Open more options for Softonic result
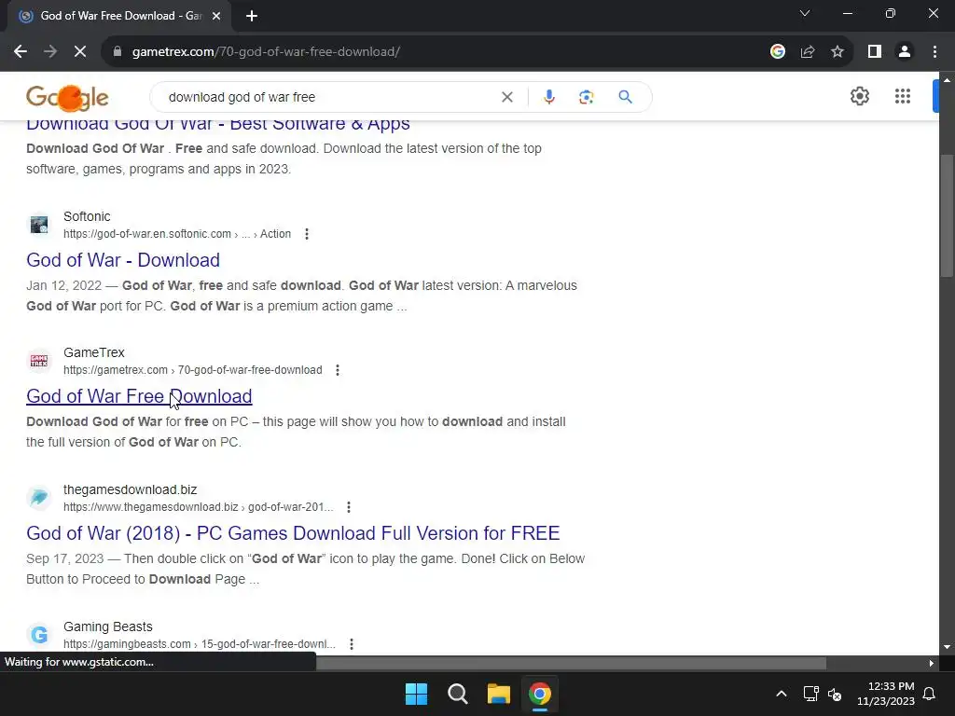This screenshot has width=955, height=716. (307, 234)
